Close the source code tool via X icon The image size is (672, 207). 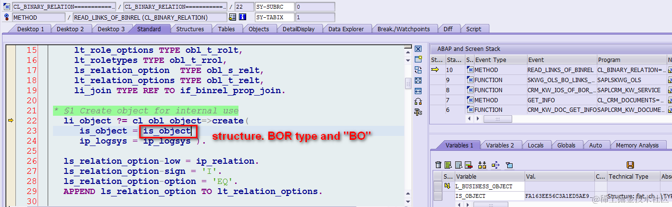point(418,49)
